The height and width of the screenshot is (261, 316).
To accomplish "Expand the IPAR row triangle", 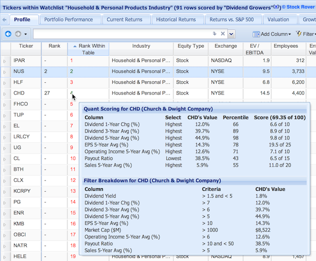I will 5,61.
